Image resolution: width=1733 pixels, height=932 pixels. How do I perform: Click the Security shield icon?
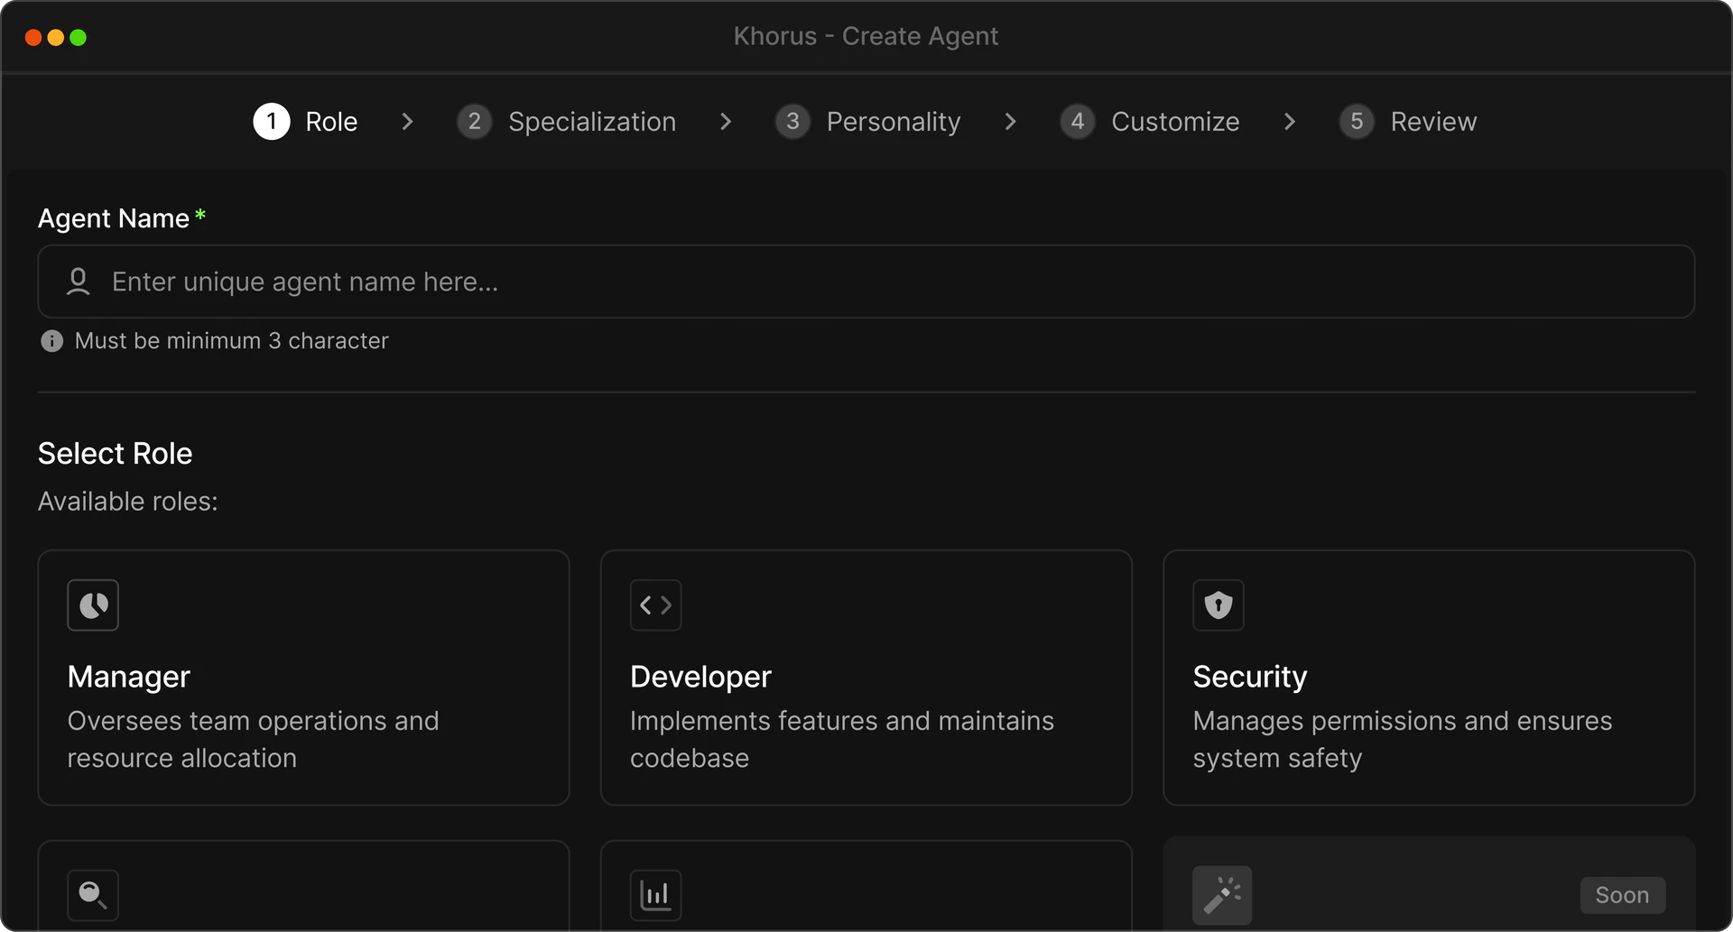point(1218,605)
